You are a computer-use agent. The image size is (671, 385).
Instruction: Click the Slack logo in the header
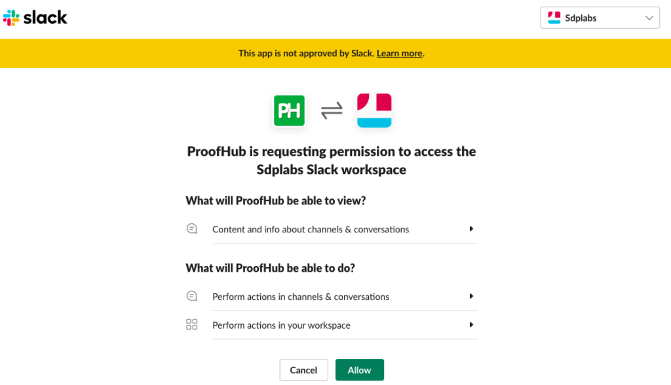click(35, 18)
